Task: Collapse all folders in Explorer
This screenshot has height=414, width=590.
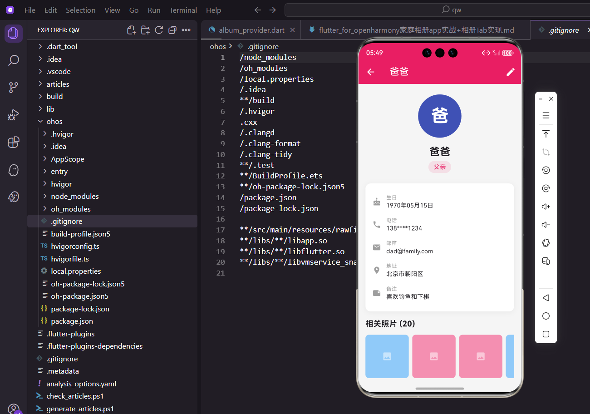Action: click(x=172, y=30)
